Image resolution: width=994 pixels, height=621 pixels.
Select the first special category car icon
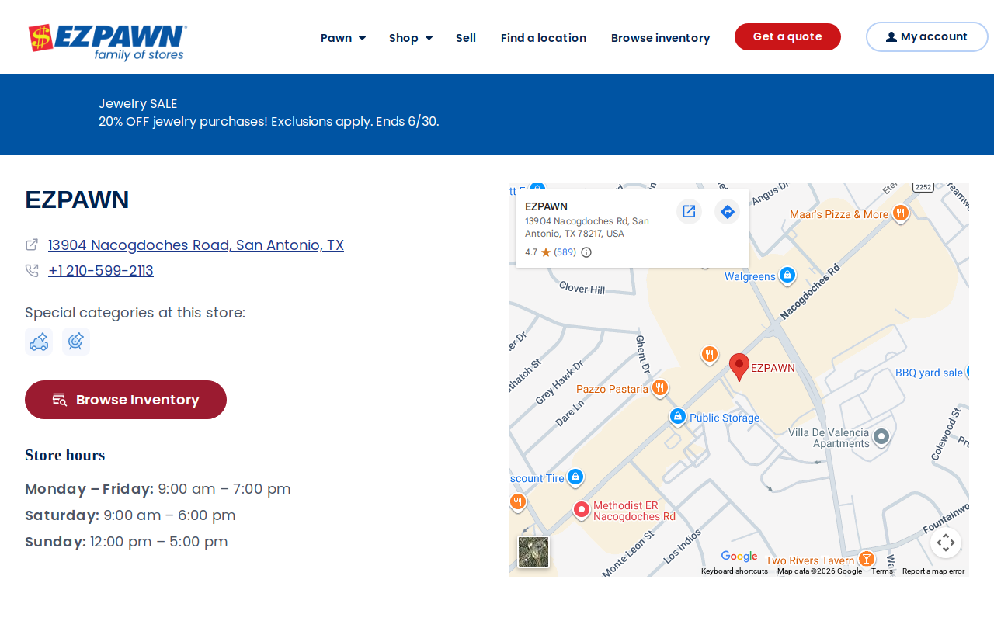39,342
